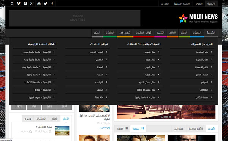
Task: Open the Pinterest social icon
Action: pos(25,4)
